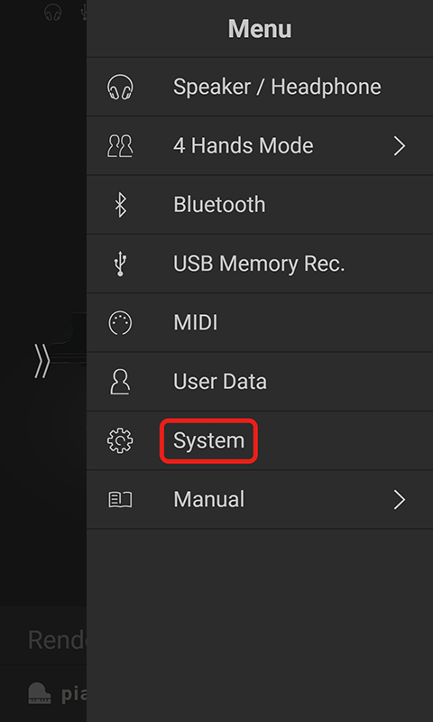Expand Manual using its right chevron

(400, 500)
